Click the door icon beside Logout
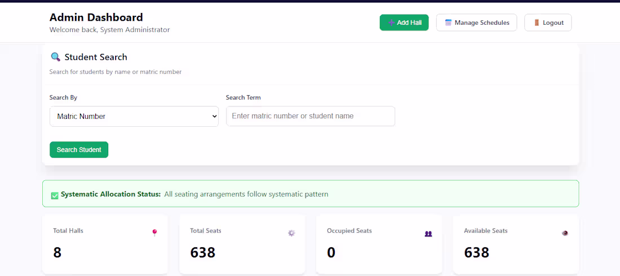 537,23
